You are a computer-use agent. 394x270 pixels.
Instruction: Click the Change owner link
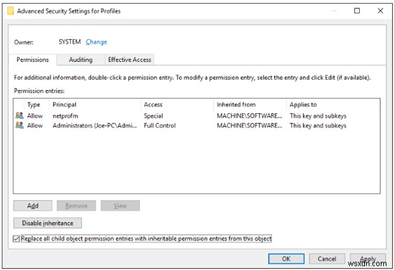tap(97, 42)
